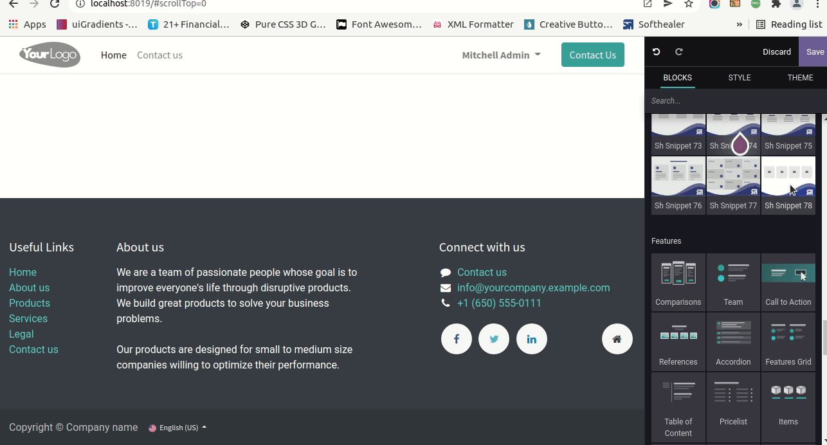The width and height of the screenshot is (827, 445).
Task: Click the redo icon in editor panel
Action: (678, 51)
